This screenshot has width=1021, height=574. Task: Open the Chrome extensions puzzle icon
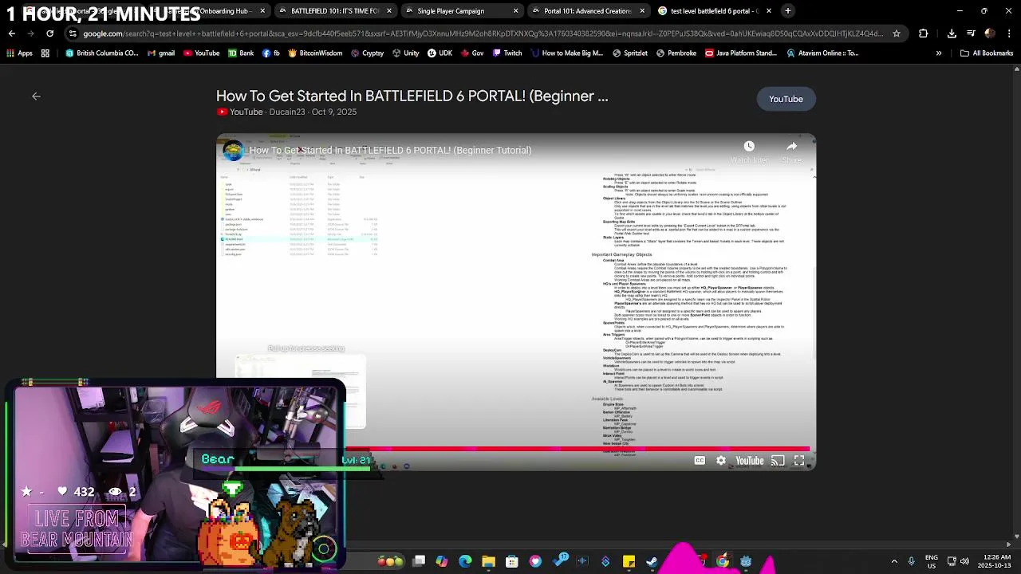click(924, 33)
